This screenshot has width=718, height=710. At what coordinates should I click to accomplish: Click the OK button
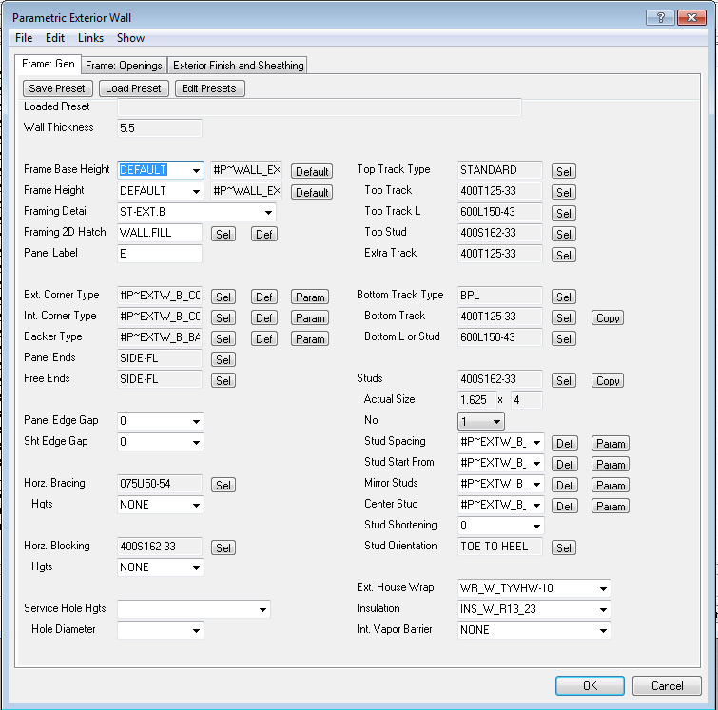tap(590, 686)
